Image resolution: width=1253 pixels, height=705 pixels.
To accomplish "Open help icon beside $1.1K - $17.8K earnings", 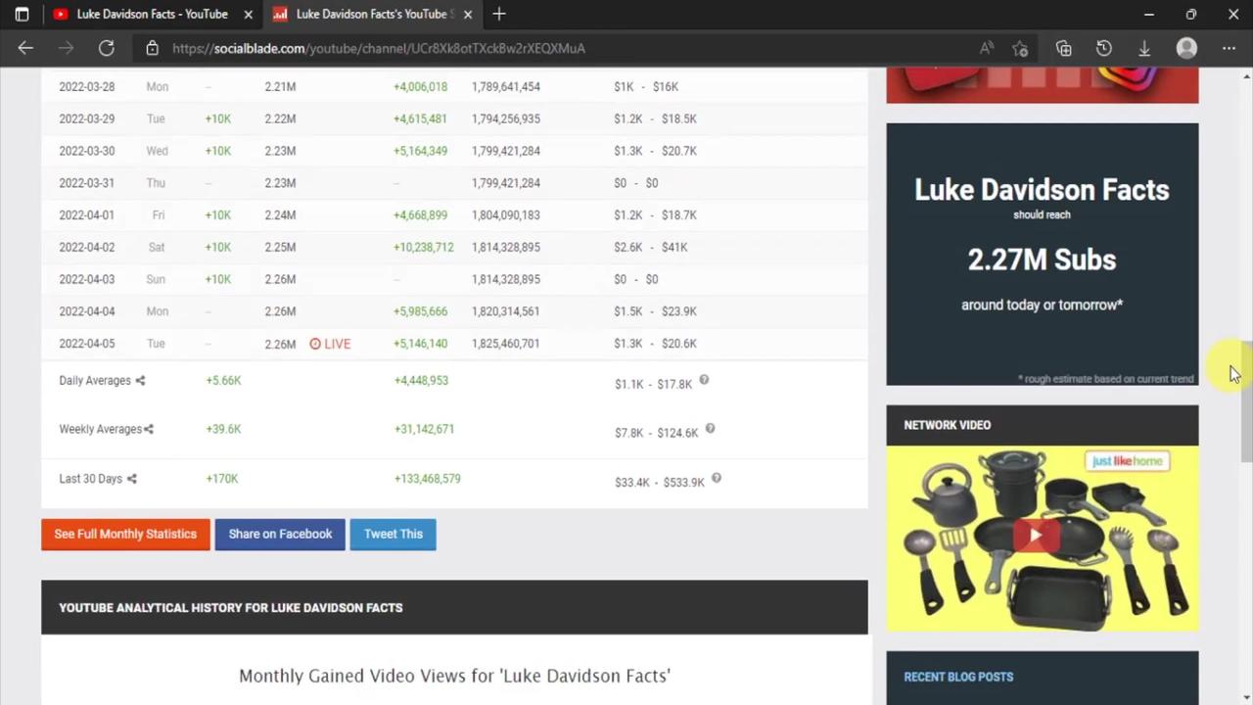I will tap(704, 380).
